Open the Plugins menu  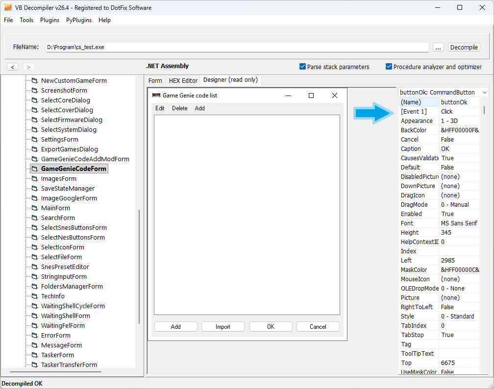50,20
